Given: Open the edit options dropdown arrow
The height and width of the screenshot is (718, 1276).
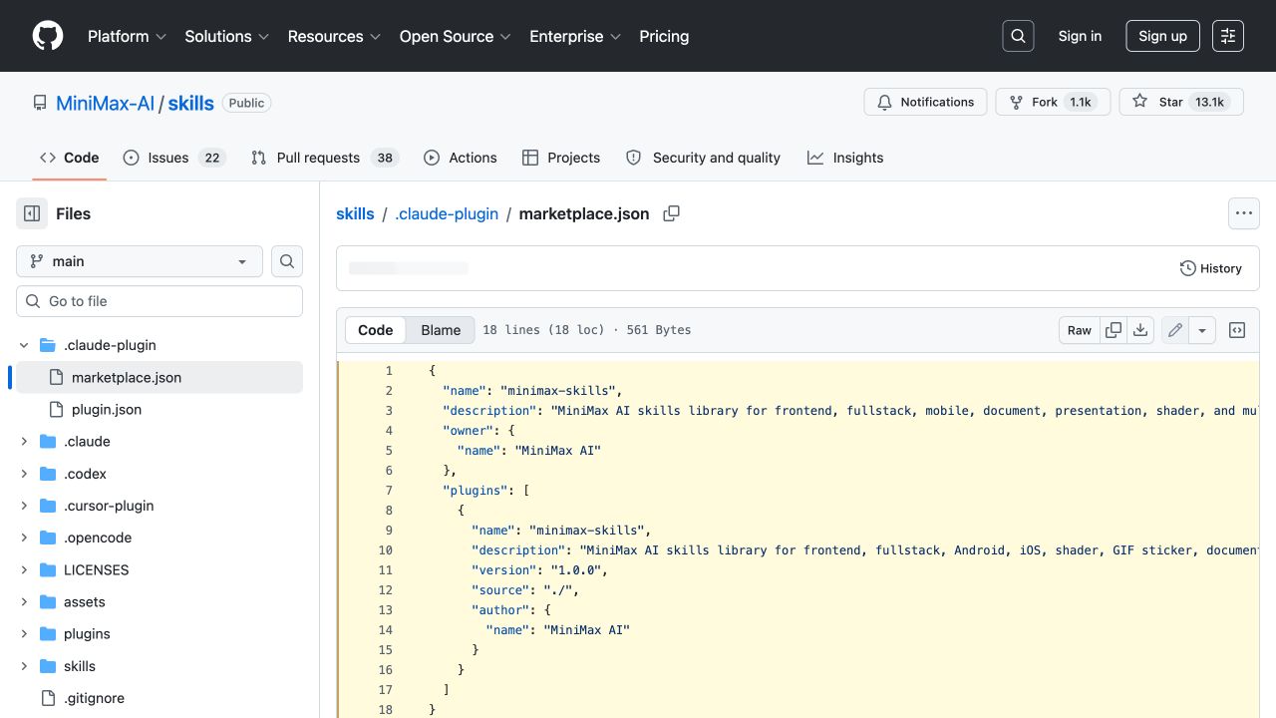Looking at the screenshot, I should coord(1202,330).
